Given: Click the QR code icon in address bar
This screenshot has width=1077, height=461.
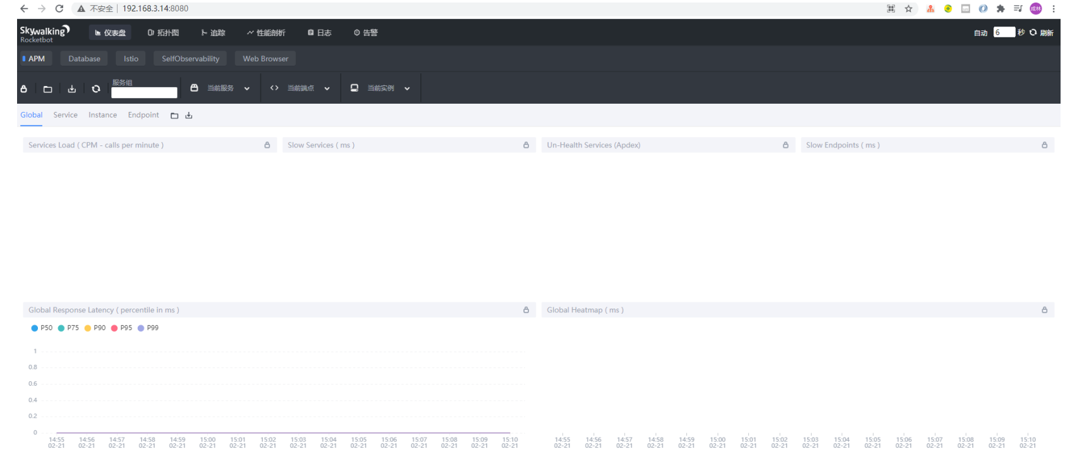Looking at the screenshot, I should coord(891,9).
